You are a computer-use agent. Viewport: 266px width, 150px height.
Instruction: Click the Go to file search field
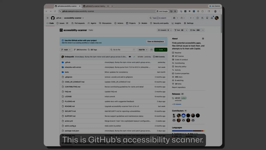coord(123,50)
